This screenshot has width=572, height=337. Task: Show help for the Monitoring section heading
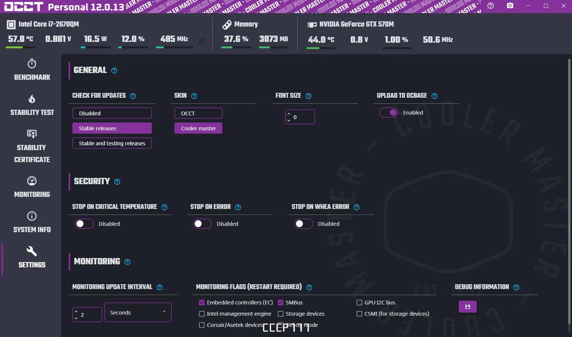127,262
